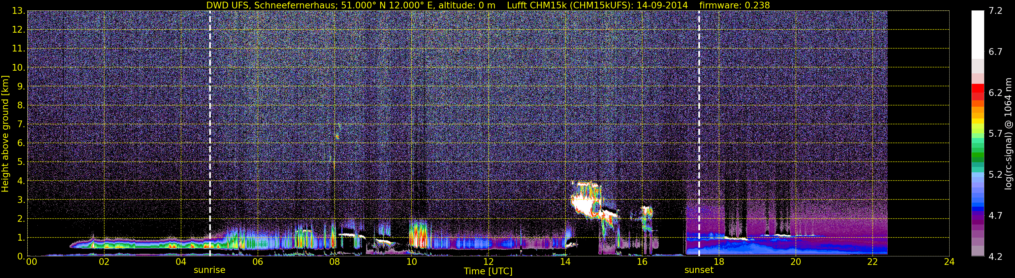Image resolution: width=1015 pixels, height=278 pixels.
Task: Click the time tick label '12'
Action: coord(488,262)
